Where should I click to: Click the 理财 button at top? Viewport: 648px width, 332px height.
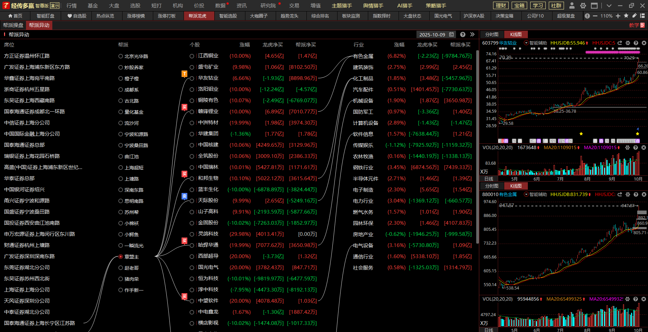[x=501, y=5]
